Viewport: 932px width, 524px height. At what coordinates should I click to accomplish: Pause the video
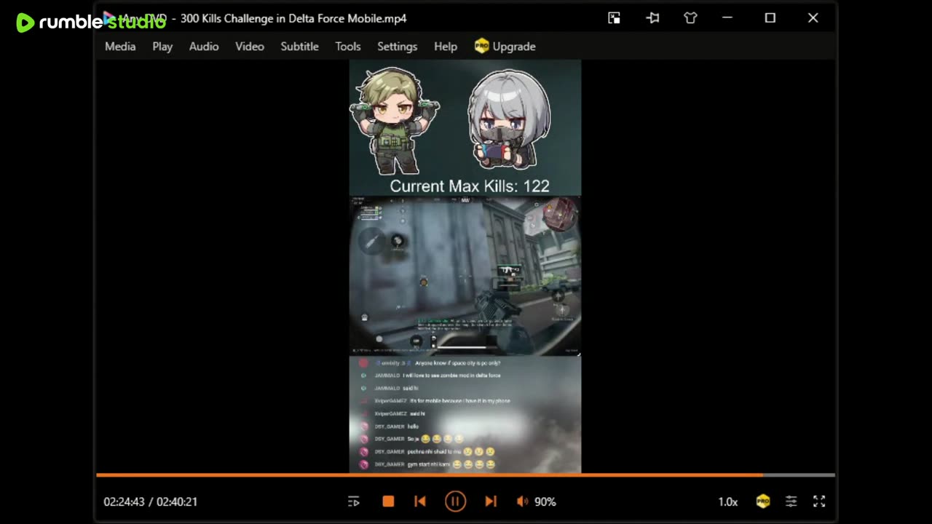pos(455,501)
